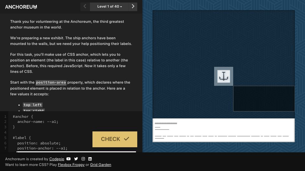
Task: Open the Grid Garden link
Action: pos(101,165)
